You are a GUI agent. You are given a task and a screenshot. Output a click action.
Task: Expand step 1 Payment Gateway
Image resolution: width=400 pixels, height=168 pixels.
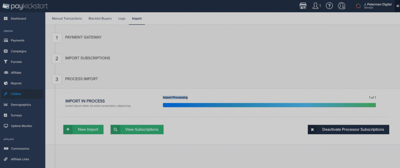click(x=83, y=37)
